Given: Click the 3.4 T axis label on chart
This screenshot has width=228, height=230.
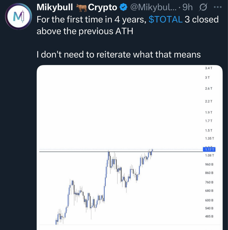Looking at the screenshot, I should click(209, 68).
